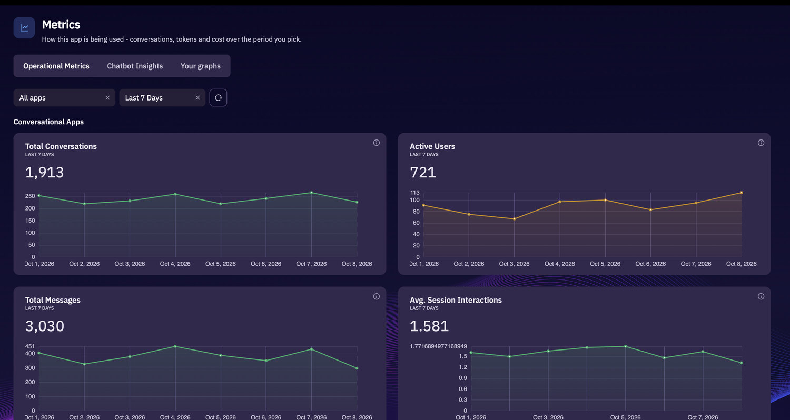The height and width of the screenshot is (420, 790).
Task: Click the Total Messages card title
Action: [53, 300]
